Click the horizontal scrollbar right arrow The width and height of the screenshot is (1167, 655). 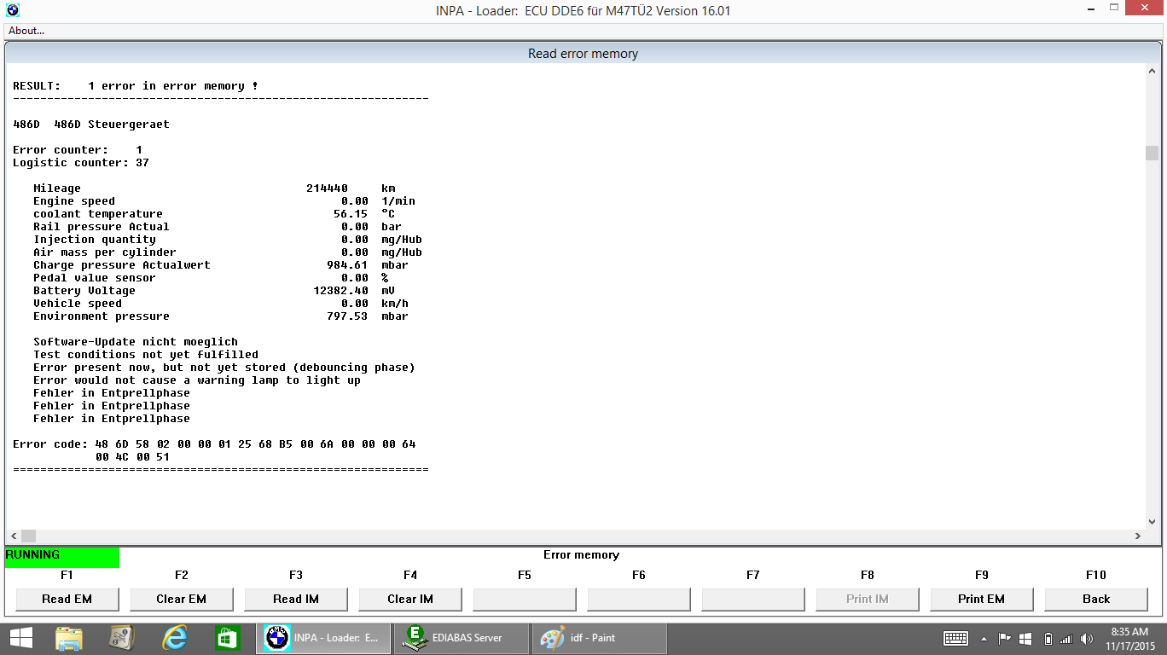click(x=1138, y=536)
